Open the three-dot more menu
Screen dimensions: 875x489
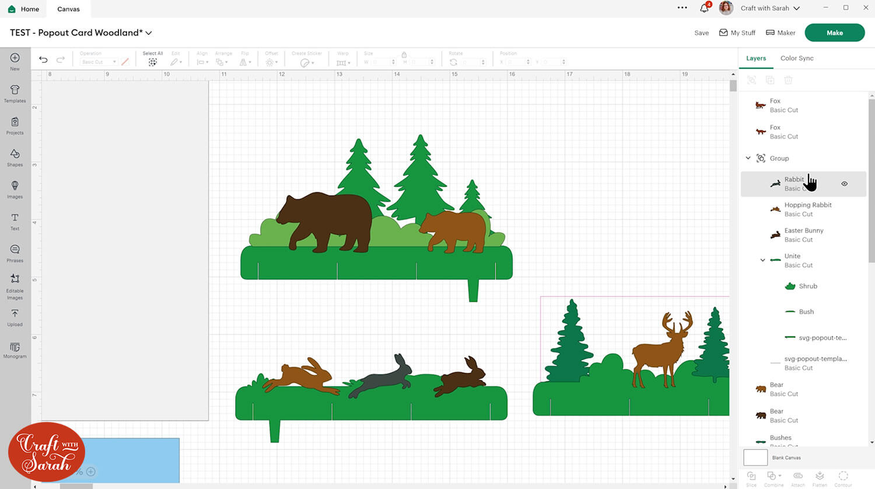(682, 8)
